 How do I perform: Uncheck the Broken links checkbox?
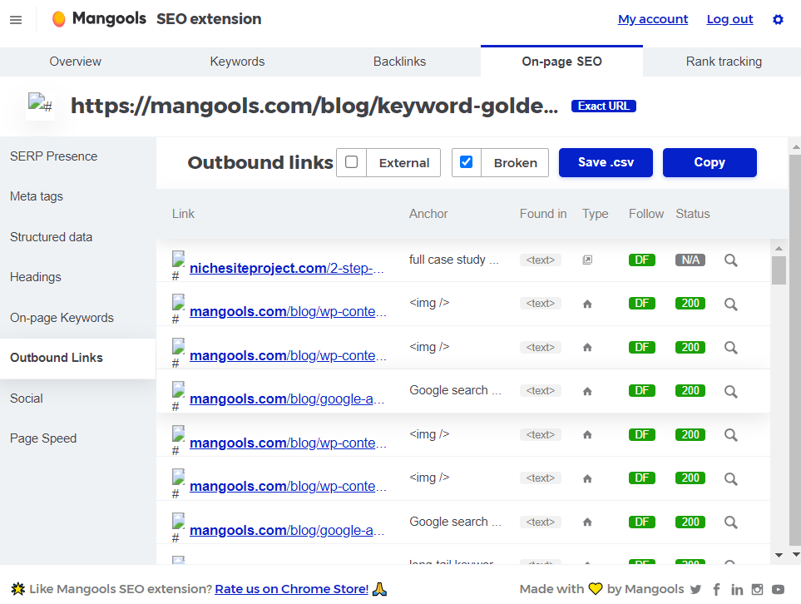pyautogui.click(x=466, y=162)
